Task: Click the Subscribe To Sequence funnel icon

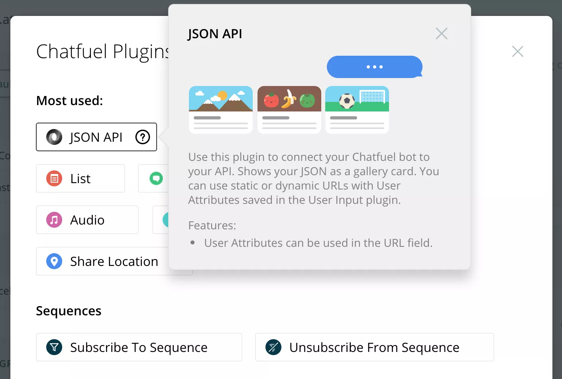Action: point(54,347)
